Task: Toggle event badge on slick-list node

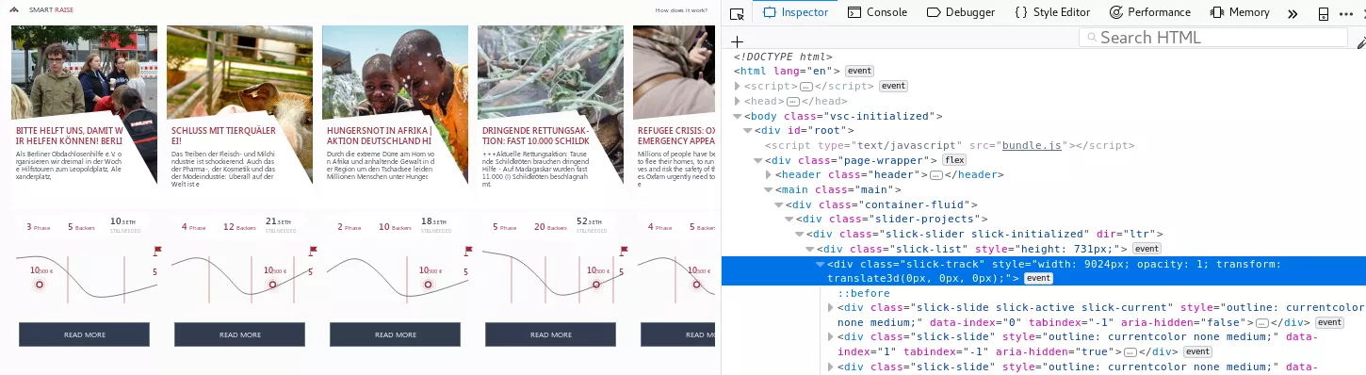Action: (1146, 249)
